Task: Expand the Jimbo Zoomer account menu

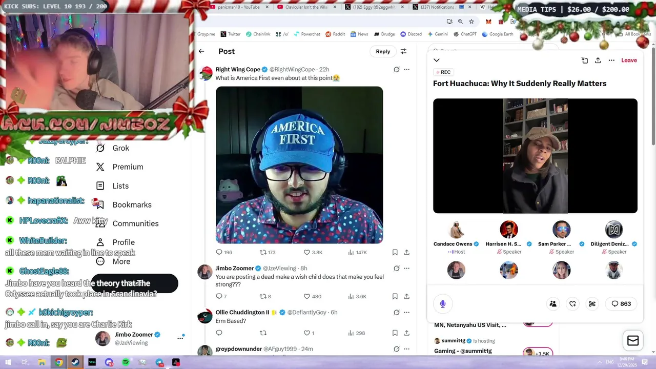Action: [x=180, y=338]
